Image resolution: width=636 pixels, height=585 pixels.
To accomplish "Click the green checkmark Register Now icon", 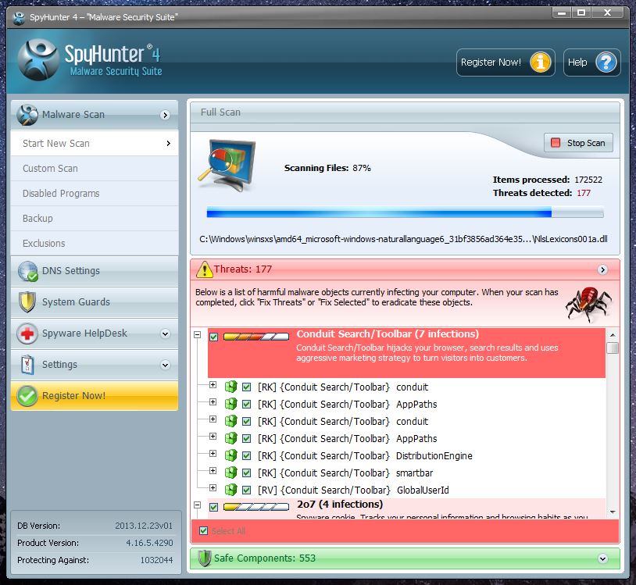I will coord(27,396).
